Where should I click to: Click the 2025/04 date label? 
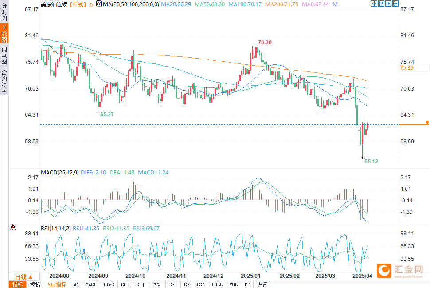pyautogui.click(x=362, y=276)
